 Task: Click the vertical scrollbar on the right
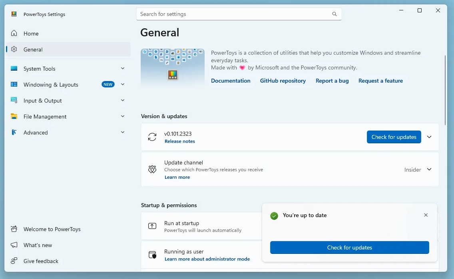(x=445, y=90)
